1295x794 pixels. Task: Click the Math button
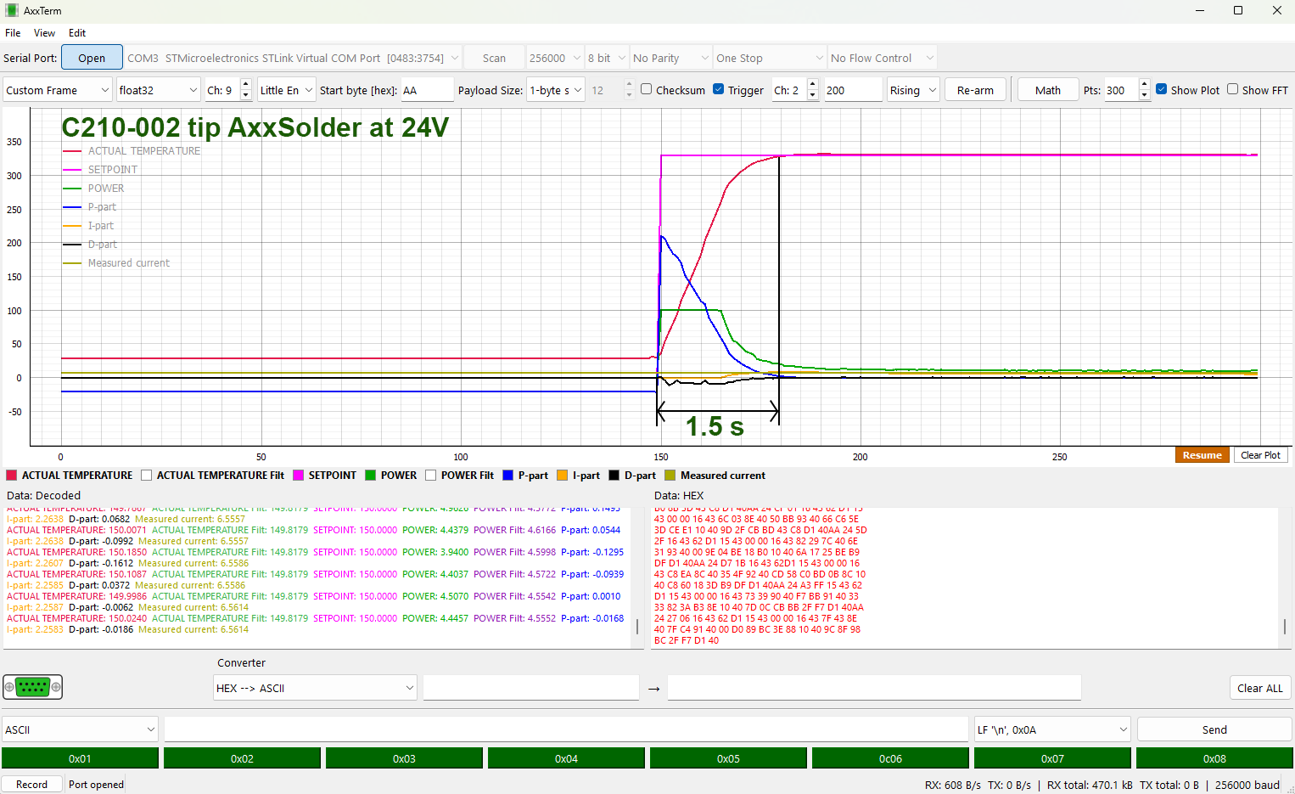(x=1048, y=90)
